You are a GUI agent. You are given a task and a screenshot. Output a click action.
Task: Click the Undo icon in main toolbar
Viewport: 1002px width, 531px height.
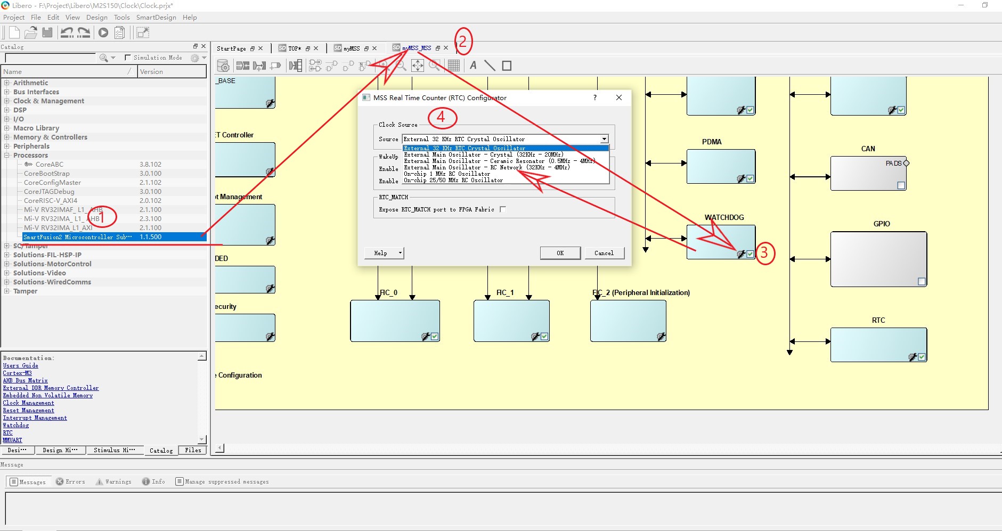67,32
